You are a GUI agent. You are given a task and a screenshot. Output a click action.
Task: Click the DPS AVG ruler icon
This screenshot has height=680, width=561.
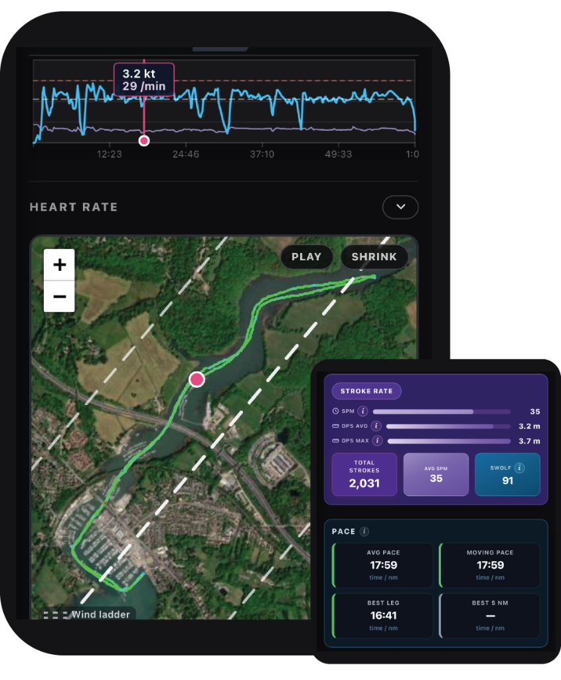(x=335, y=426)
